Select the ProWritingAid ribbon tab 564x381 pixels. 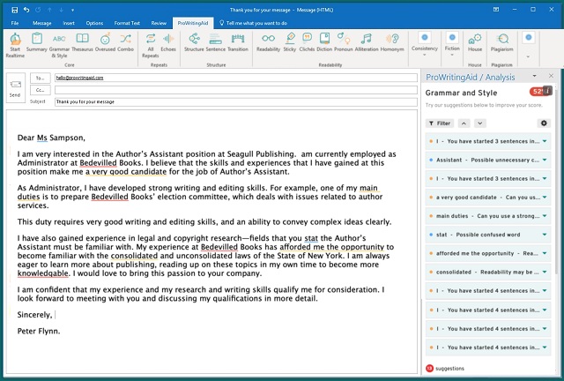tap(193, 23)
